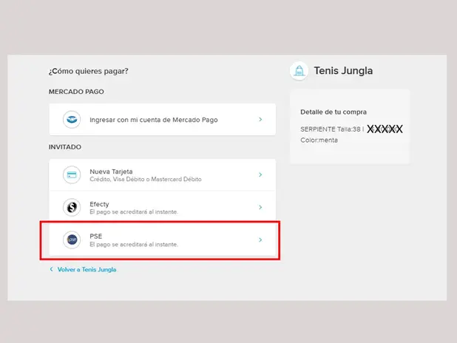Choose Nueva Tarjeta payment option
457x343 pixels.
click(163, 175)
